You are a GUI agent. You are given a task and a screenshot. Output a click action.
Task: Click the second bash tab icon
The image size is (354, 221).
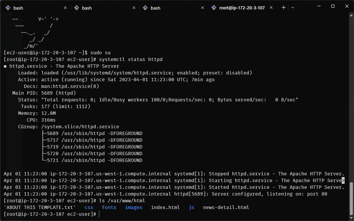pos(77,8)
